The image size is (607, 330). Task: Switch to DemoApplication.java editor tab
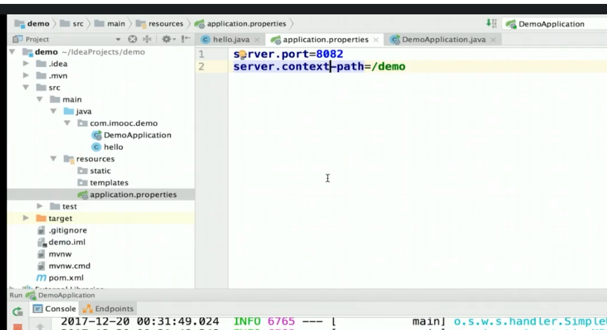[x=443, y=39]
